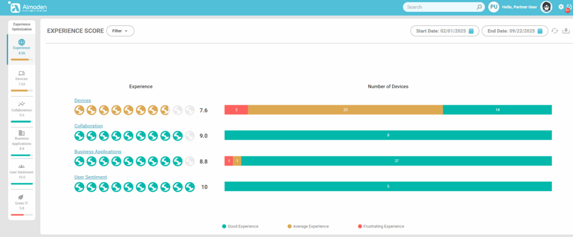Open the User Sentiment link

point(91,177)
